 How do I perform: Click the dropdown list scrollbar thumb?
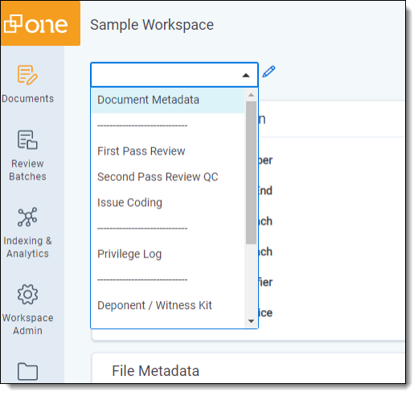pyautogui.click(x=251, y=173)
